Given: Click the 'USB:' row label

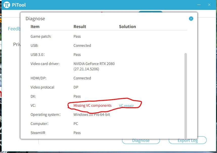Looking at the screenshot, I should pos(34,46).
